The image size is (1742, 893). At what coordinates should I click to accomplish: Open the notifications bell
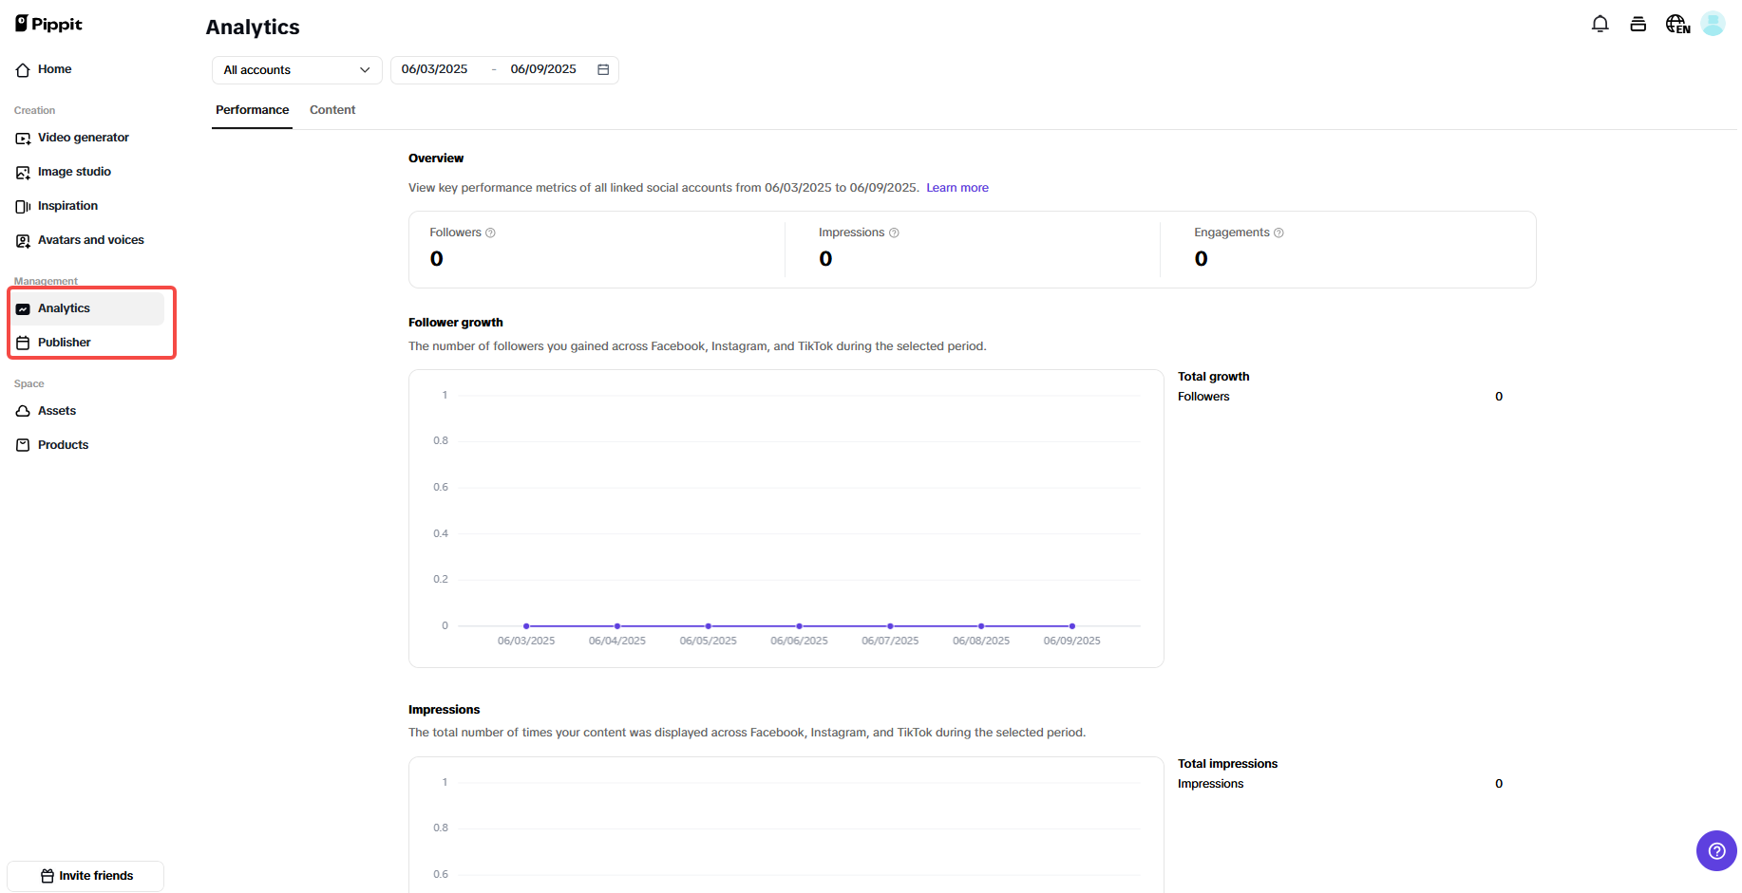[1600, 24]
